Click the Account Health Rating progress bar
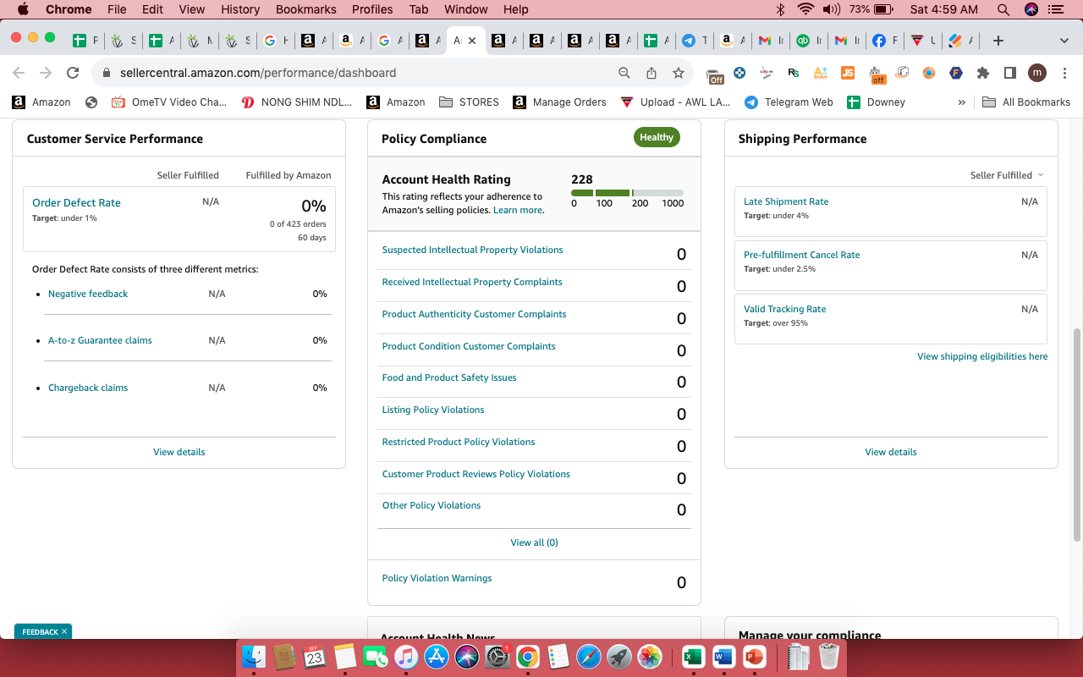 click(627, 193)
